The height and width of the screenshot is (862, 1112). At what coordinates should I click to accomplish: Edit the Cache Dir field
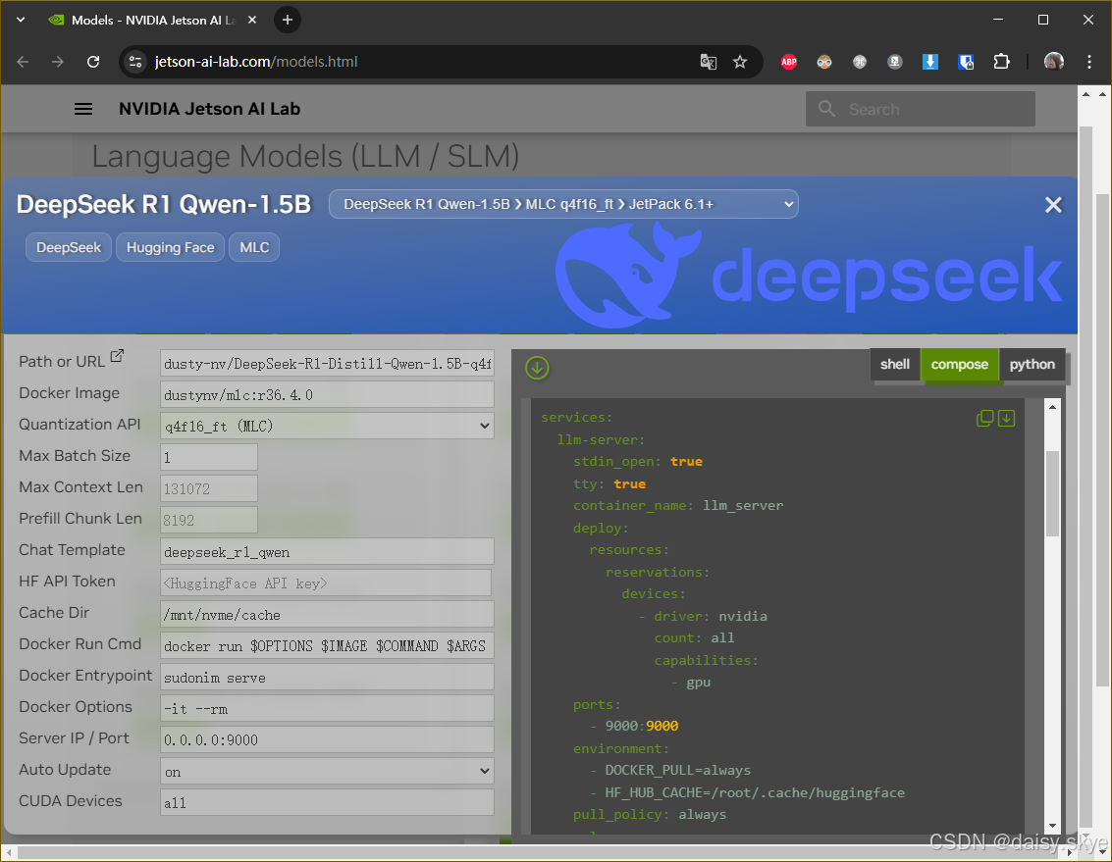coord(327,614)
